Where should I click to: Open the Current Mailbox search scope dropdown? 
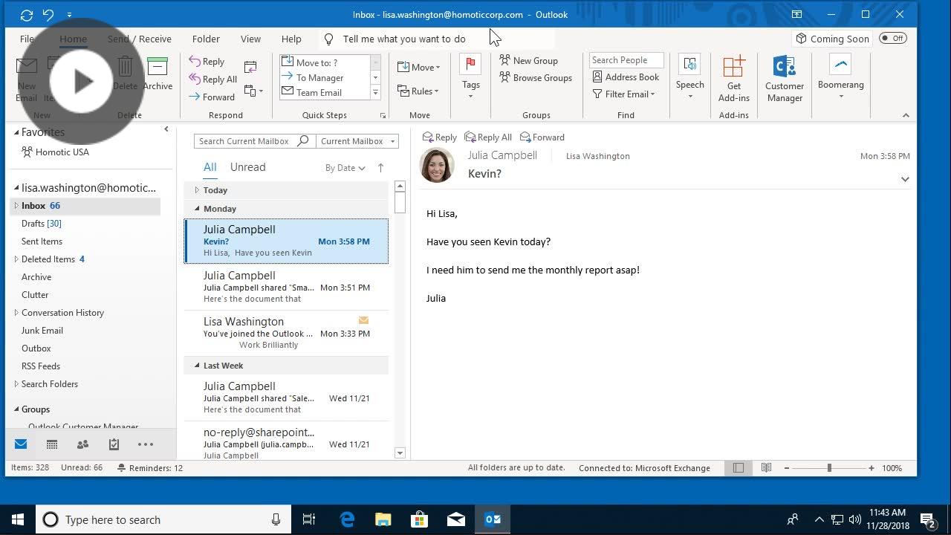coord(357,141)
